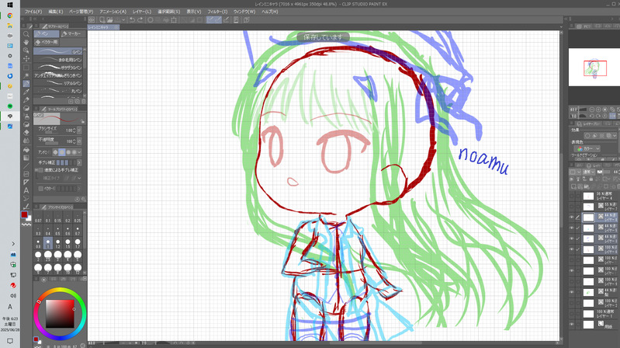The image size is (620, 348).
Task: Click the Scale/Rotate transform icon
Action: point(174,19)
